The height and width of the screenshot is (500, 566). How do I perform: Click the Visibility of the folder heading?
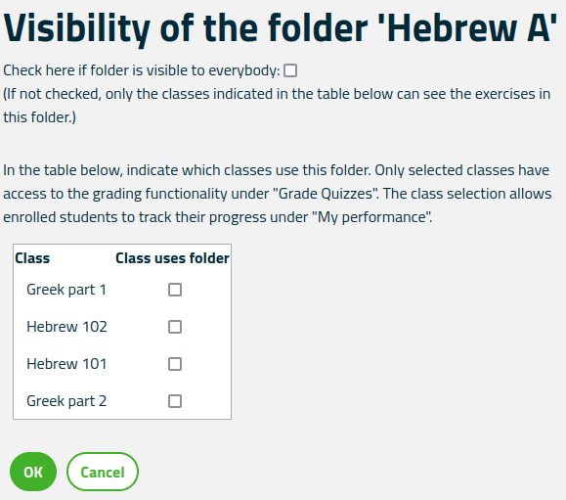click(x=281, y=28)
